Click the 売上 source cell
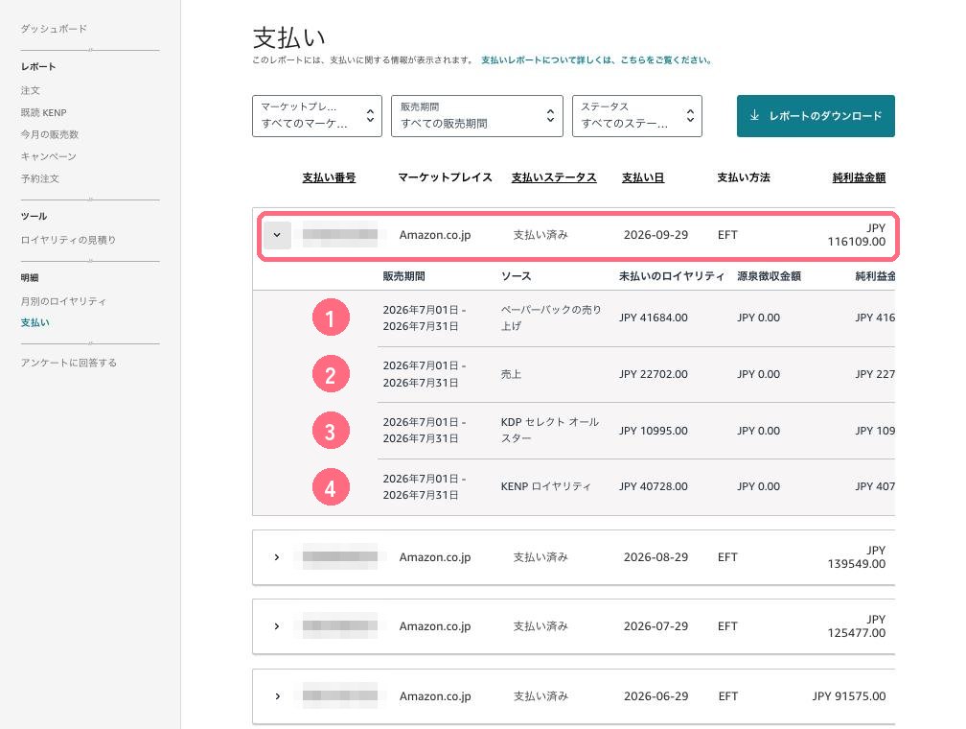The image size is (966, 729). click(511, 374)
